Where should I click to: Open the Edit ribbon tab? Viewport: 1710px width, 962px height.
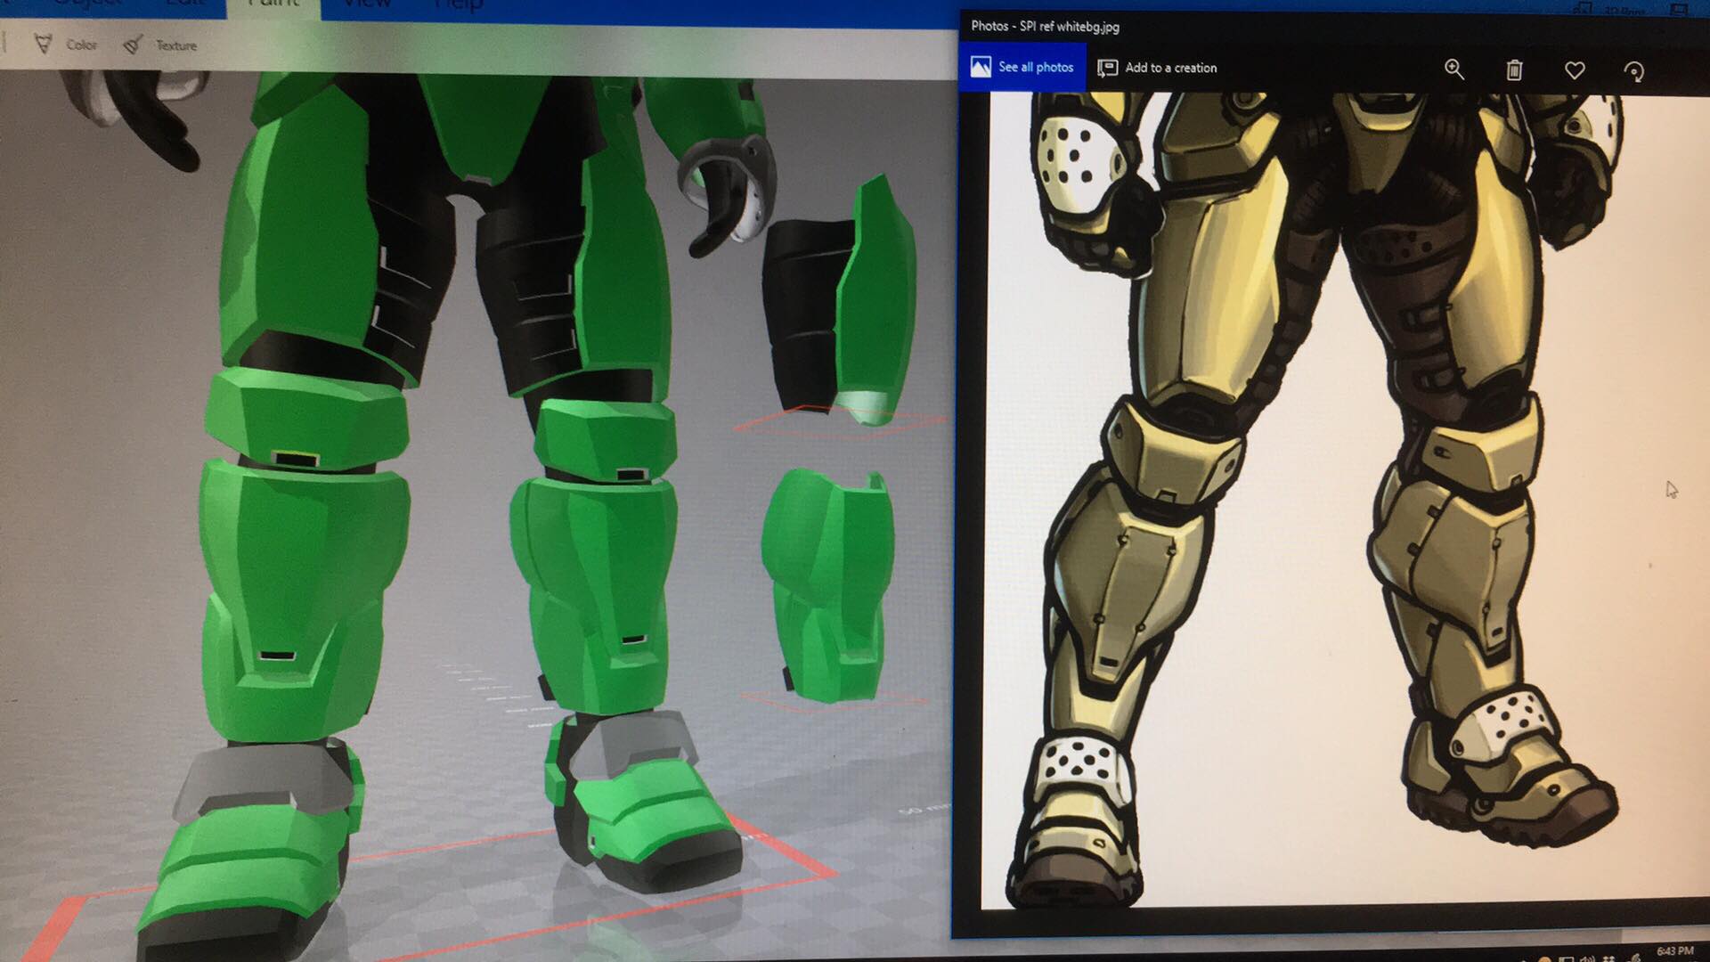(185, 4)
